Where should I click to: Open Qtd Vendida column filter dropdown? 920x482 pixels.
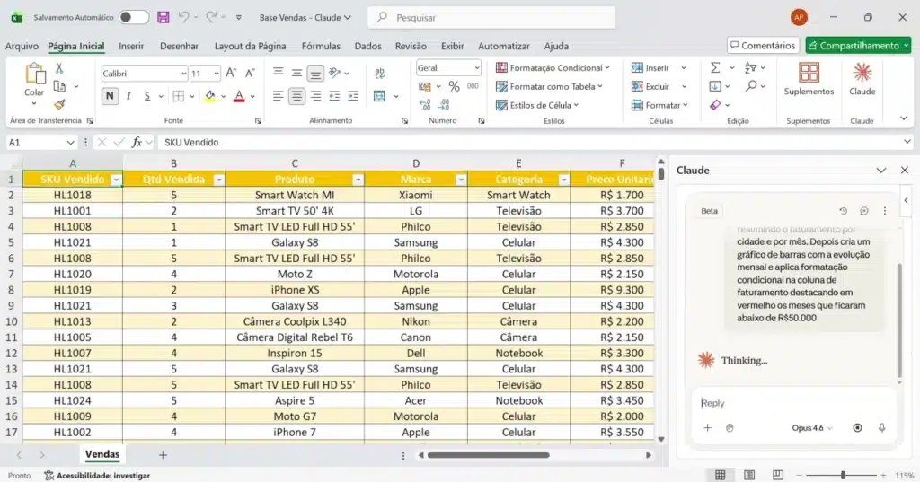pos(218,180)
